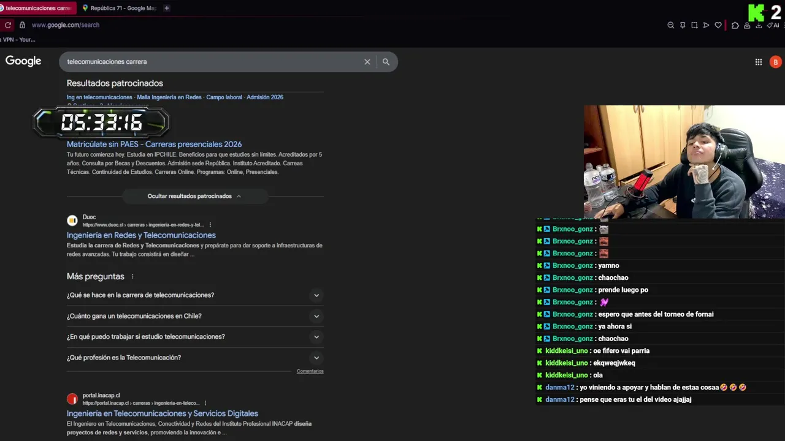Open the Google apps grid icon

759,62
